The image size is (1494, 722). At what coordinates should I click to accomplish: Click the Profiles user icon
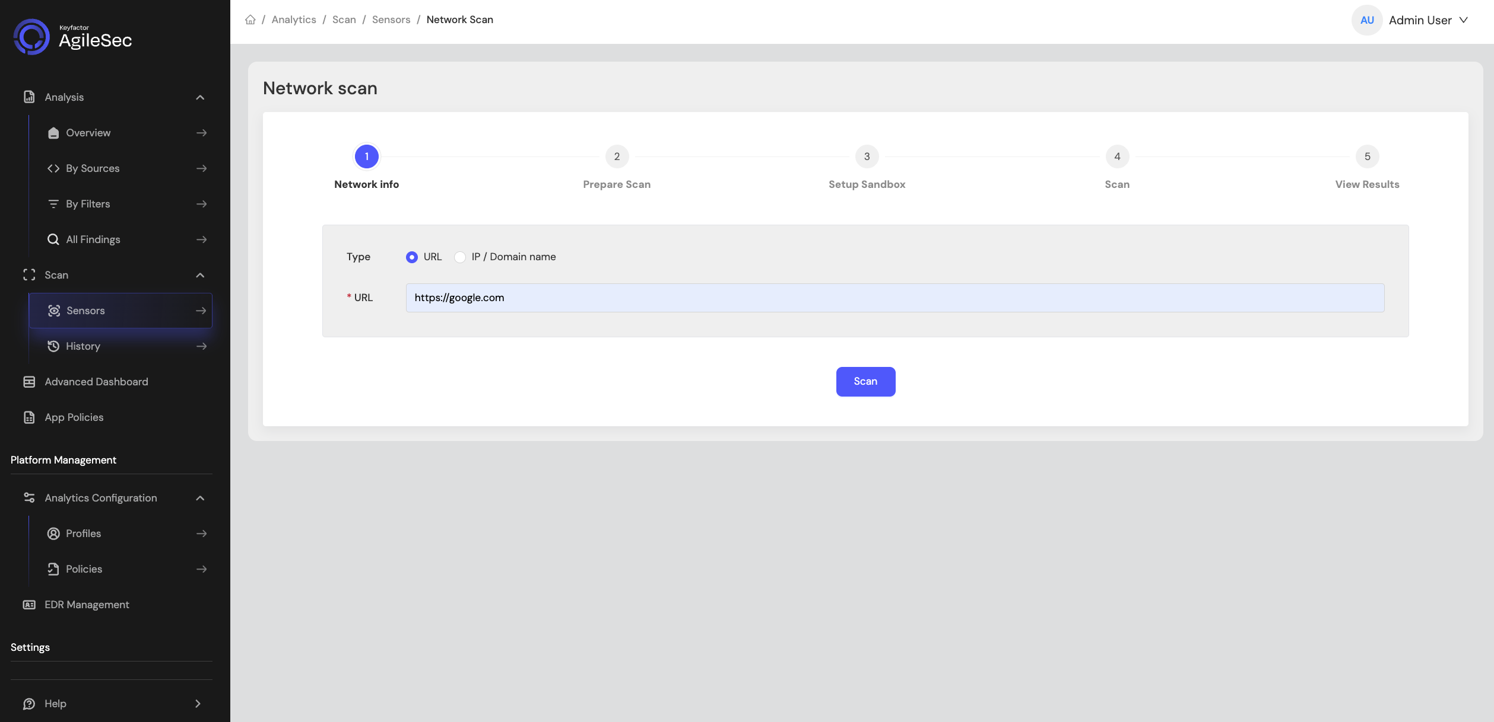pyautogui.click(x=53, y=533)
